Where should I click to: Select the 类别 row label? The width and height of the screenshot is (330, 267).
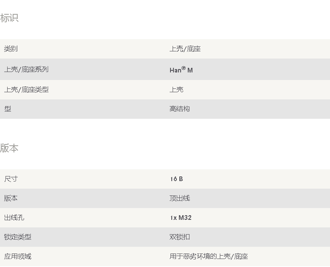click(x=11, y=49)
